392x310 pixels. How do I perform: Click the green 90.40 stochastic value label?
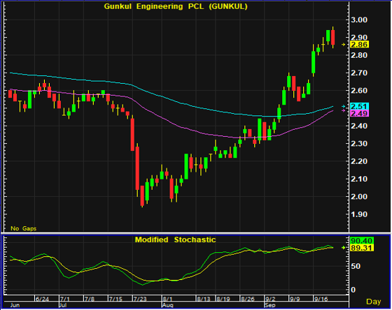pos(362,241)
